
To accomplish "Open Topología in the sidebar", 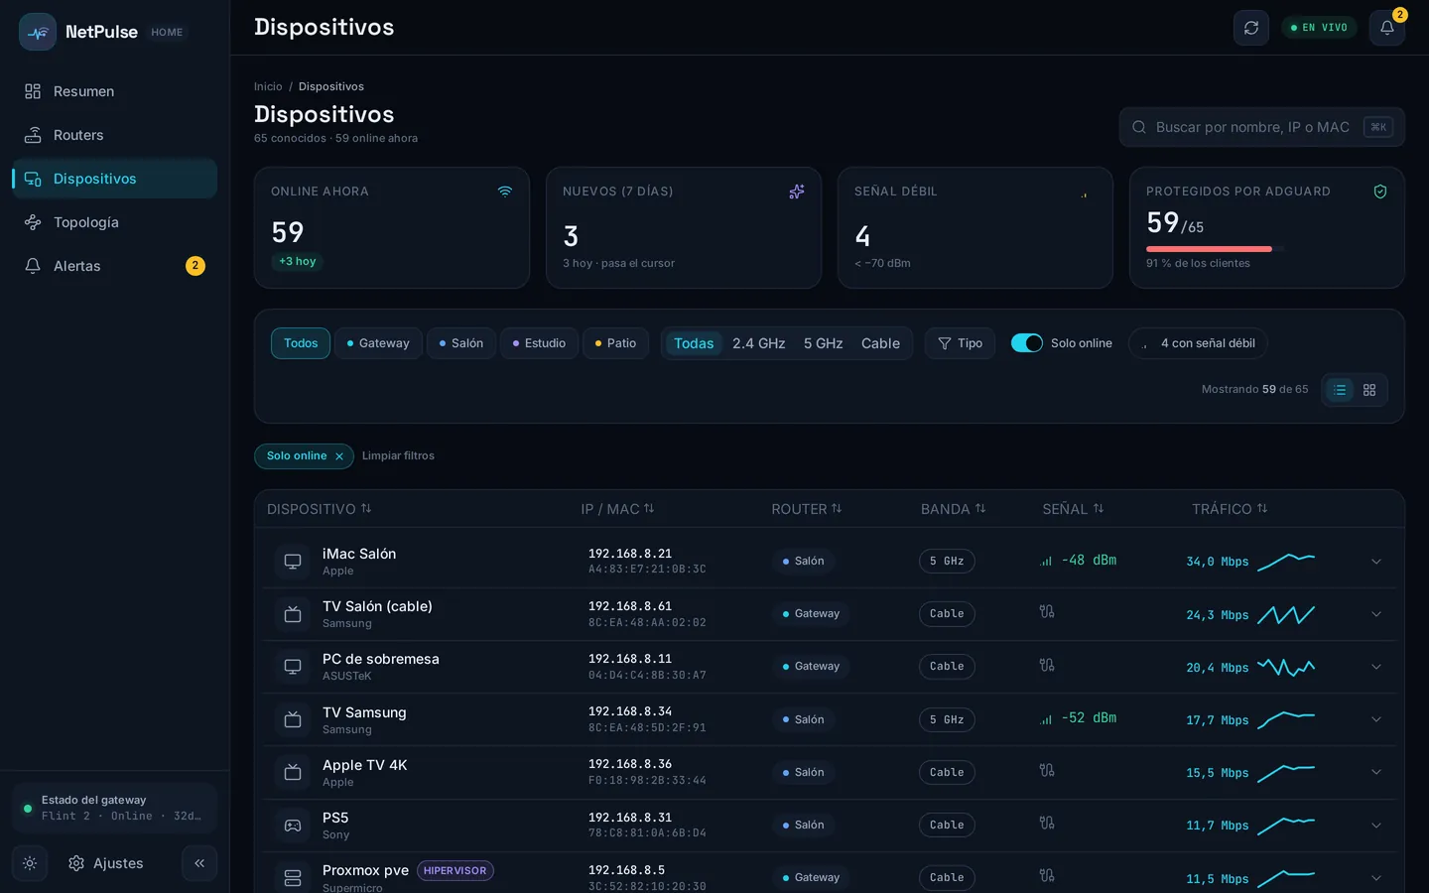I will [115, 222].
